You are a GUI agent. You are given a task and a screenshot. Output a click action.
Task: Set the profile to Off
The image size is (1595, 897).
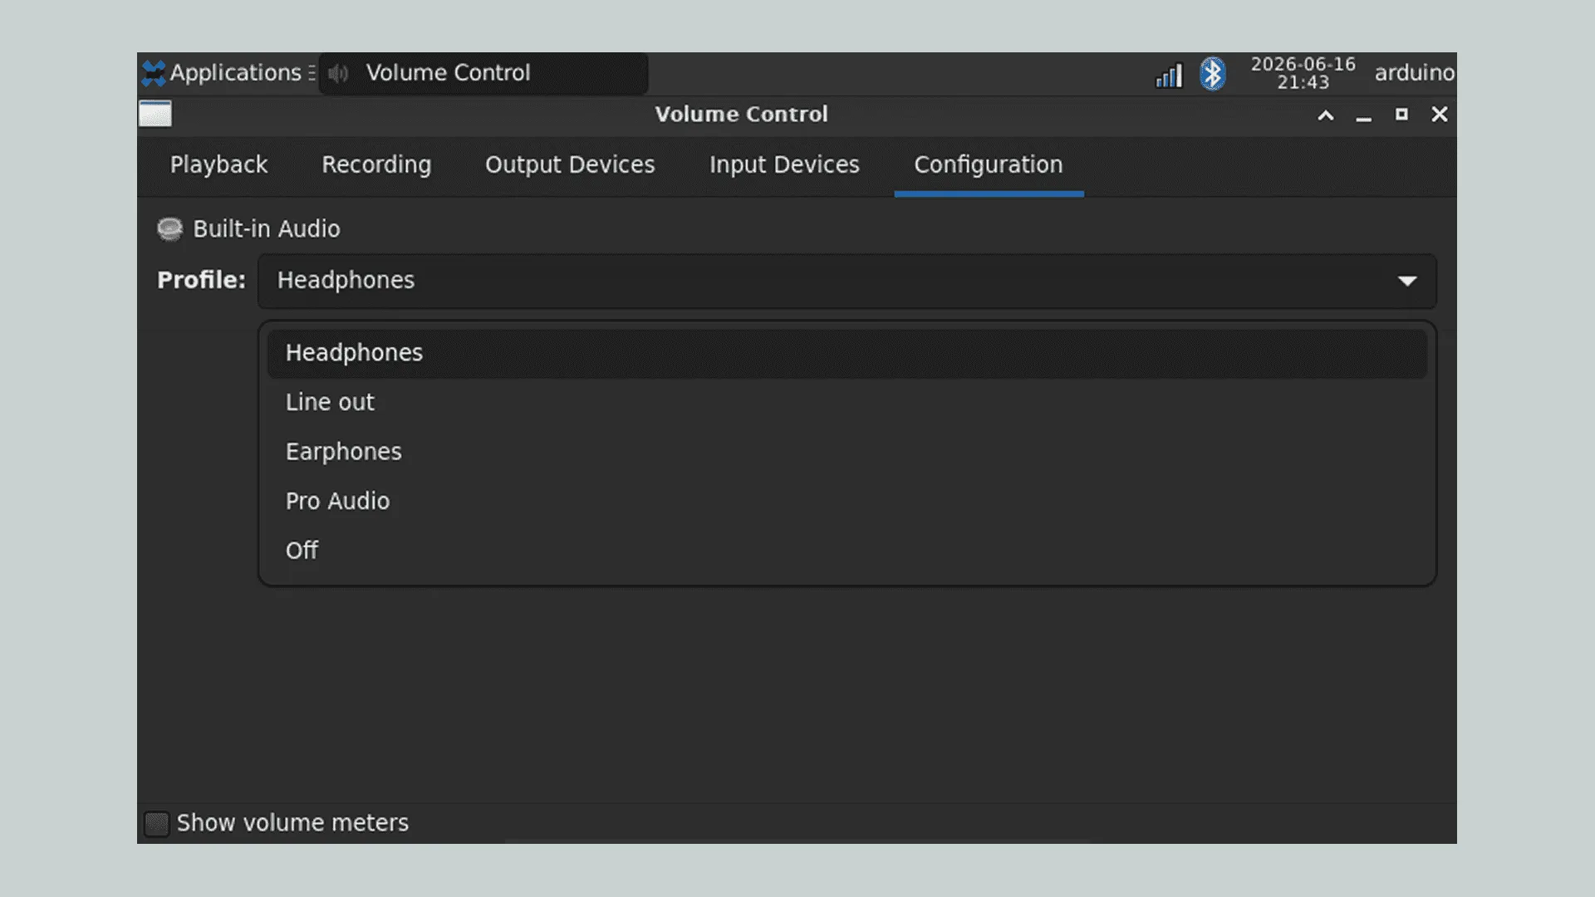tap(847, 551)
